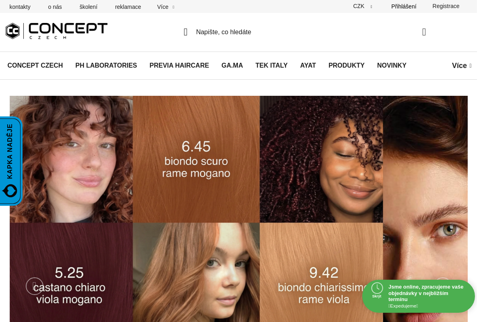483x322 pixels.
Task: Expand the top bar Více menu
Action: [165, 7]
